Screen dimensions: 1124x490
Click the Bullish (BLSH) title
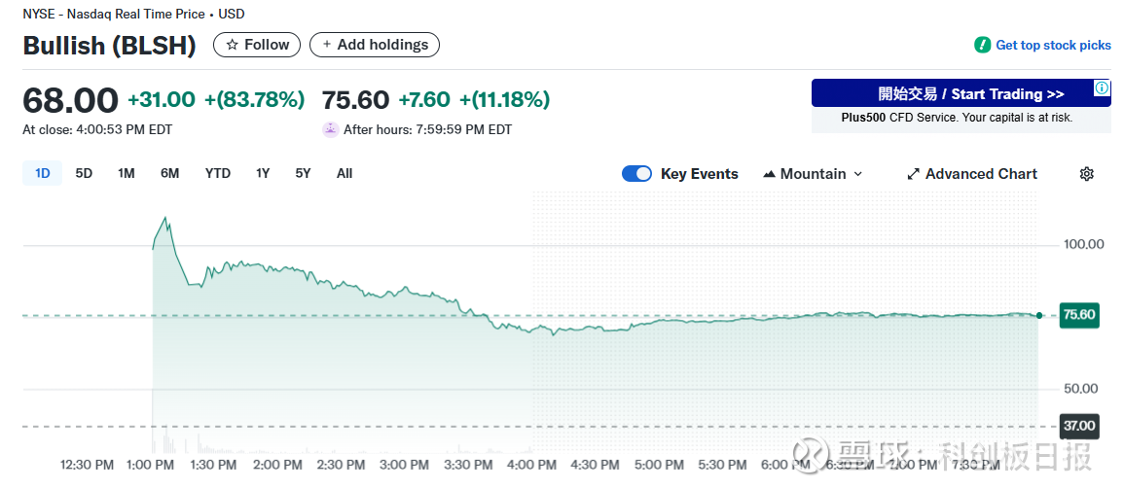pyautogui.click(x=110, y=45)
